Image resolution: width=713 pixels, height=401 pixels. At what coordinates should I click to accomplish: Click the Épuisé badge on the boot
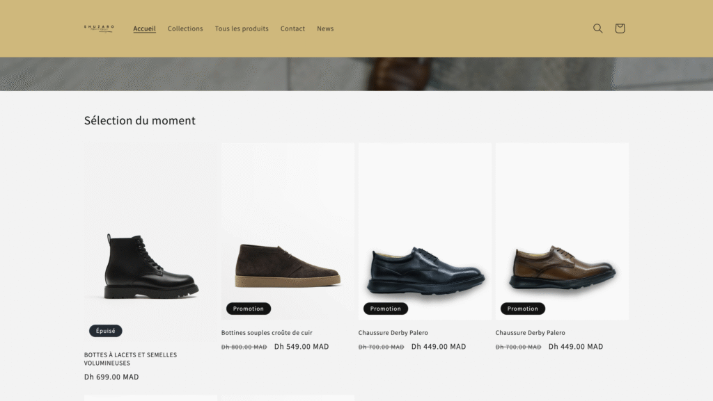[106, 331]
